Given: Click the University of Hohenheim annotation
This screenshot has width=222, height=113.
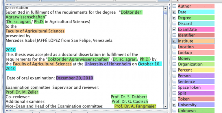Looking at the screenshot, I should click(108, 64).
